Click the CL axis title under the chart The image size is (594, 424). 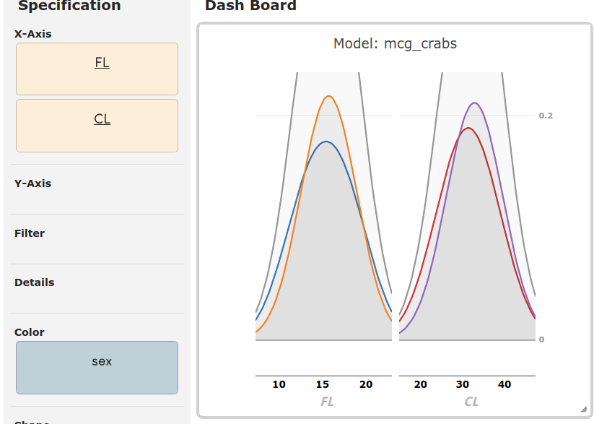tap(471, 401)
